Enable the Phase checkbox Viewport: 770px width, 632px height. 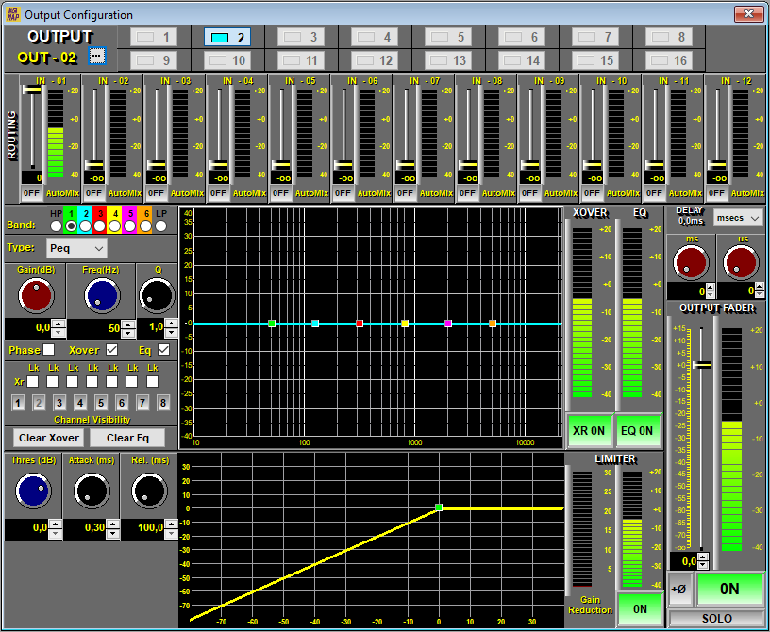pos(49,350)
